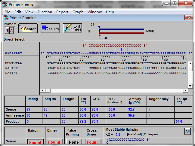
Task: Click the dark red anti-sense strand bar
Action: click(x=122, y=33)
